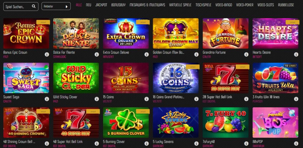Expand the Anbieter provider dropdown

click(56, 6)
